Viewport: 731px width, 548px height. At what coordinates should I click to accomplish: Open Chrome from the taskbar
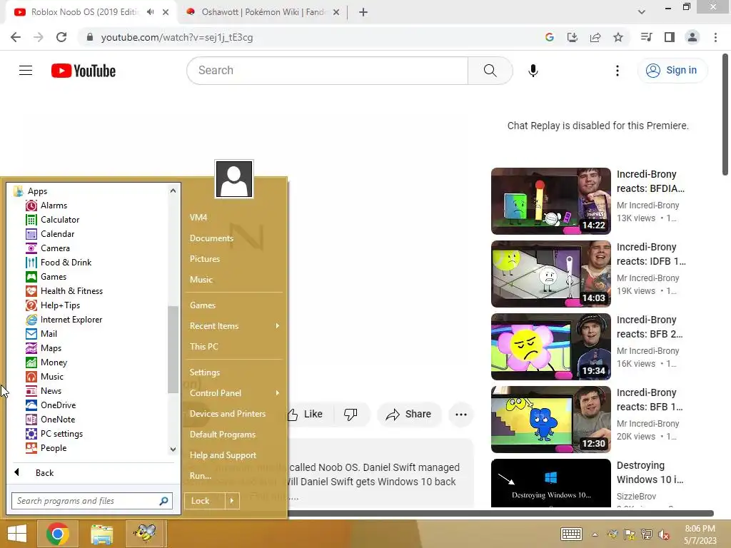pos(57,534)
